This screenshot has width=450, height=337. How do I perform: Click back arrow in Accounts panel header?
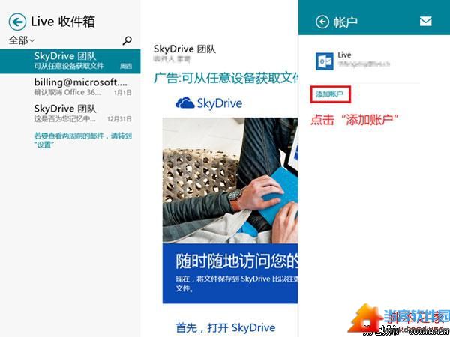click(322, 22)
